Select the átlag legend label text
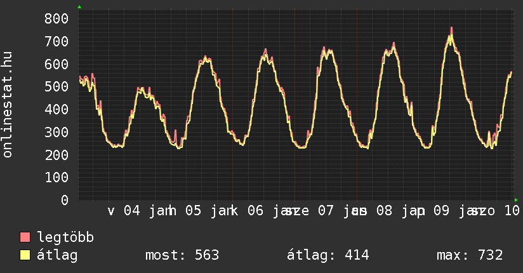 (x=57, y=255)
